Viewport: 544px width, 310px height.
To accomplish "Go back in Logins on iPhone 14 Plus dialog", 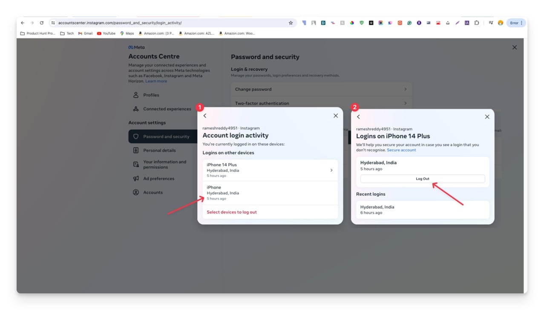I will click(x=358, y=117).
